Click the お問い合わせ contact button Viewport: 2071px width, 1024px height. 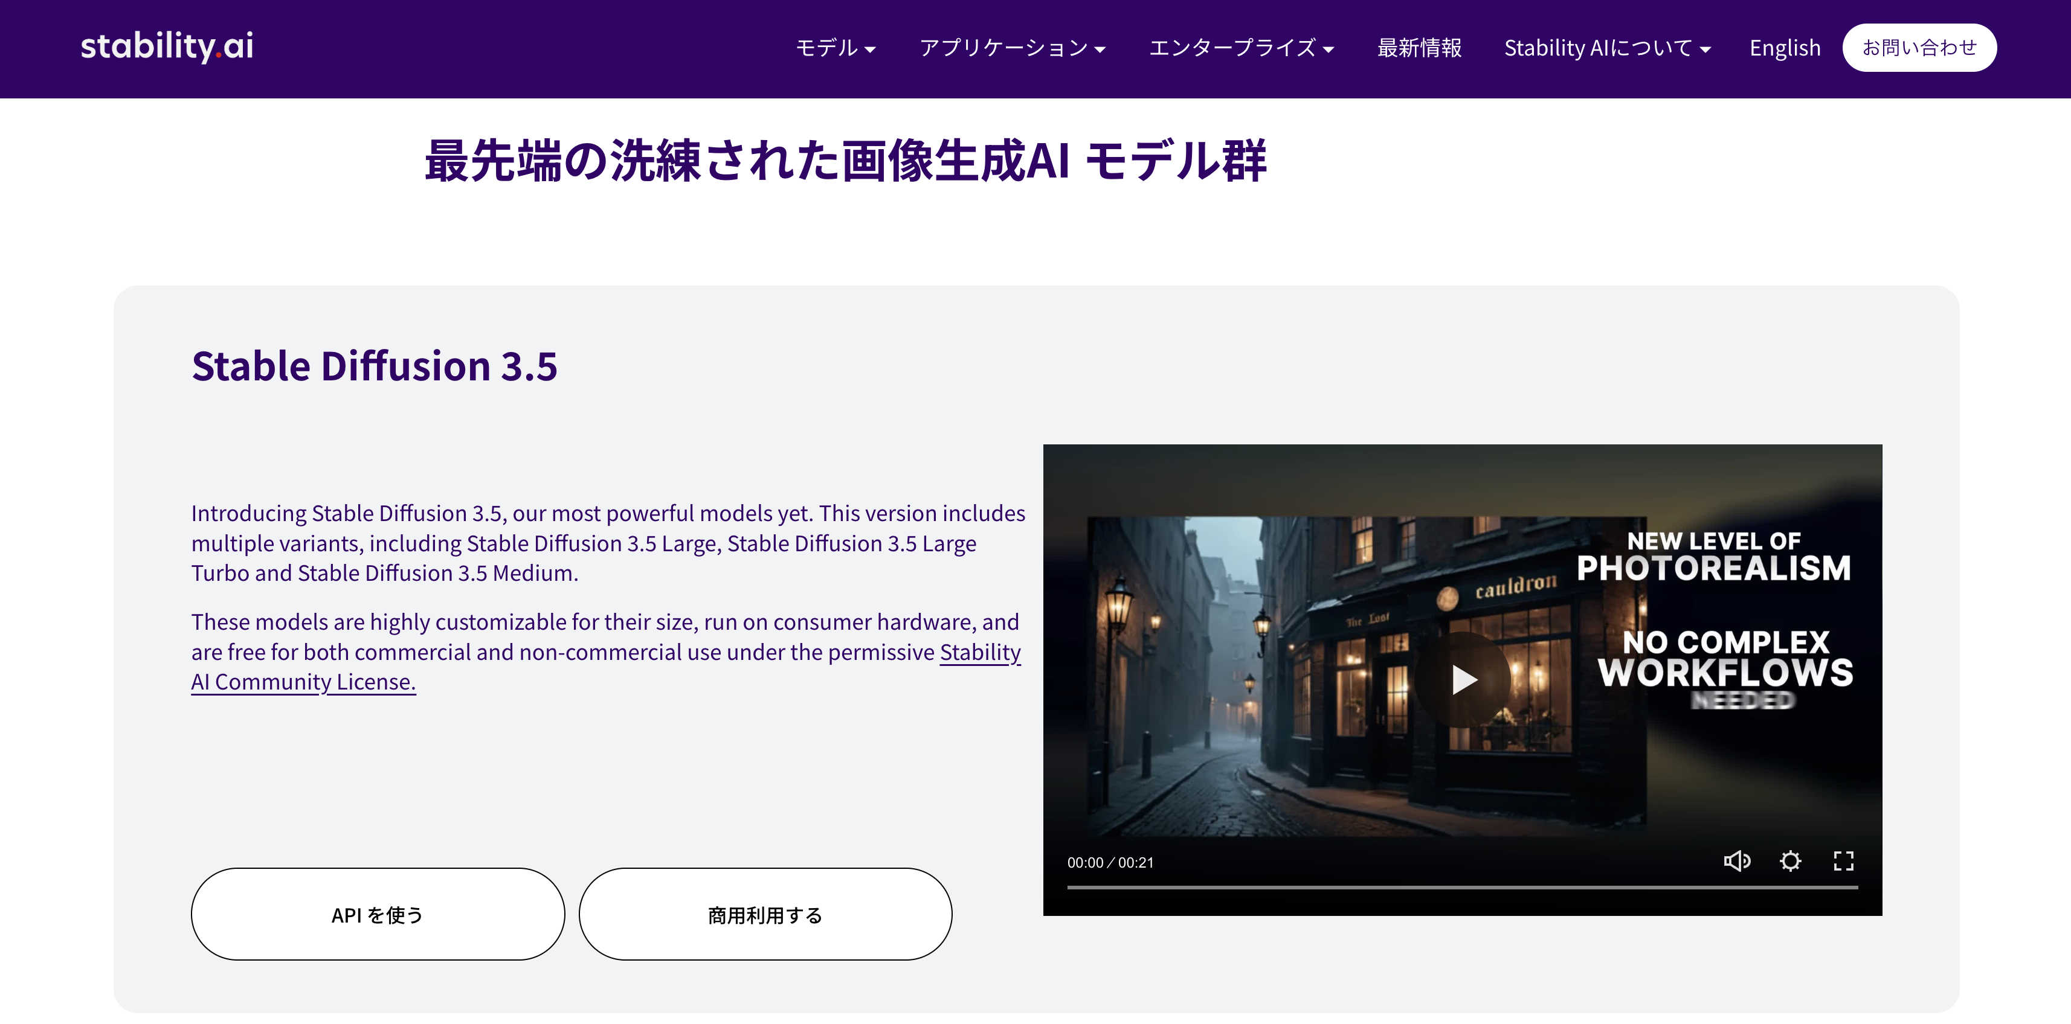coord(1919,48)
